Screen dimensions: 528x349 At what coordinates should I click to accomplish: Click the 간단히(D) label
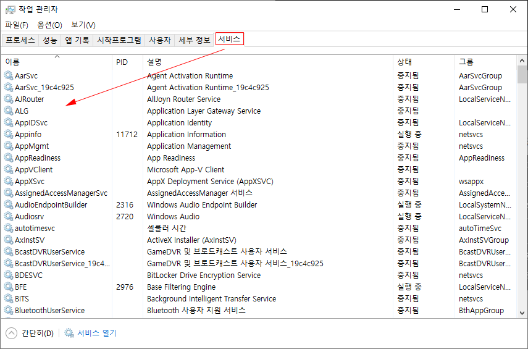(x=38, y=333)
